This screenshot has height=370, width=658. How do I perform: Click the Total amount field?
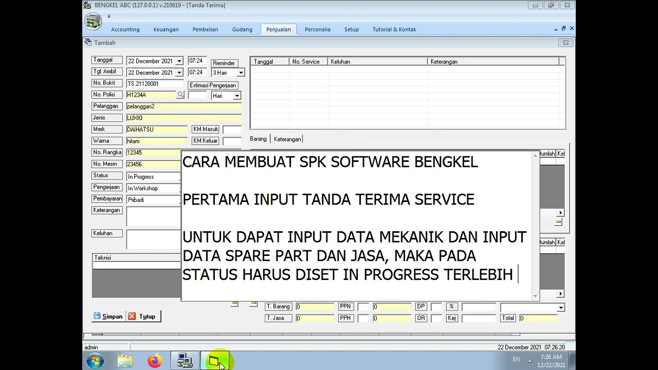538,318
